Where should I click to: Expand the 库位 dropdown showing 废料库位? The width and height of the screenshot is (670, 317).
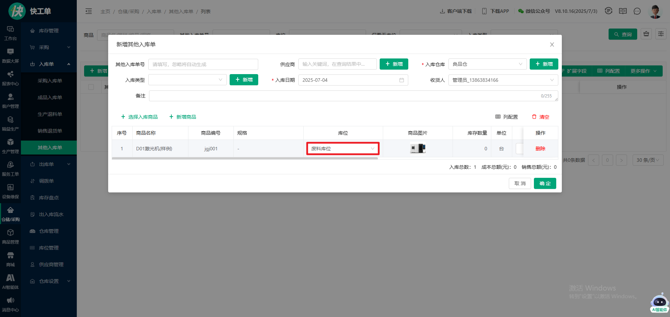coord(343,149)
